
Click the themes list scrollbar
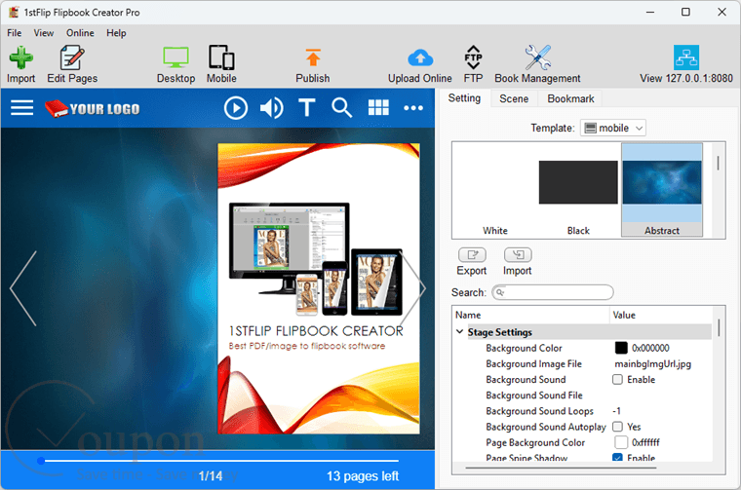[718, 164]
